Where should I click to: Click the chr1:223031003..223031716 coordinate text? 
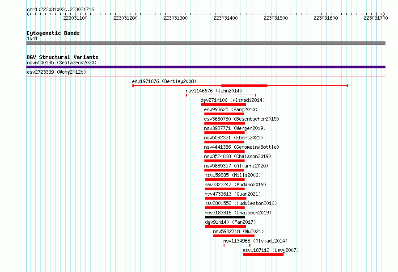coord(60,9)
